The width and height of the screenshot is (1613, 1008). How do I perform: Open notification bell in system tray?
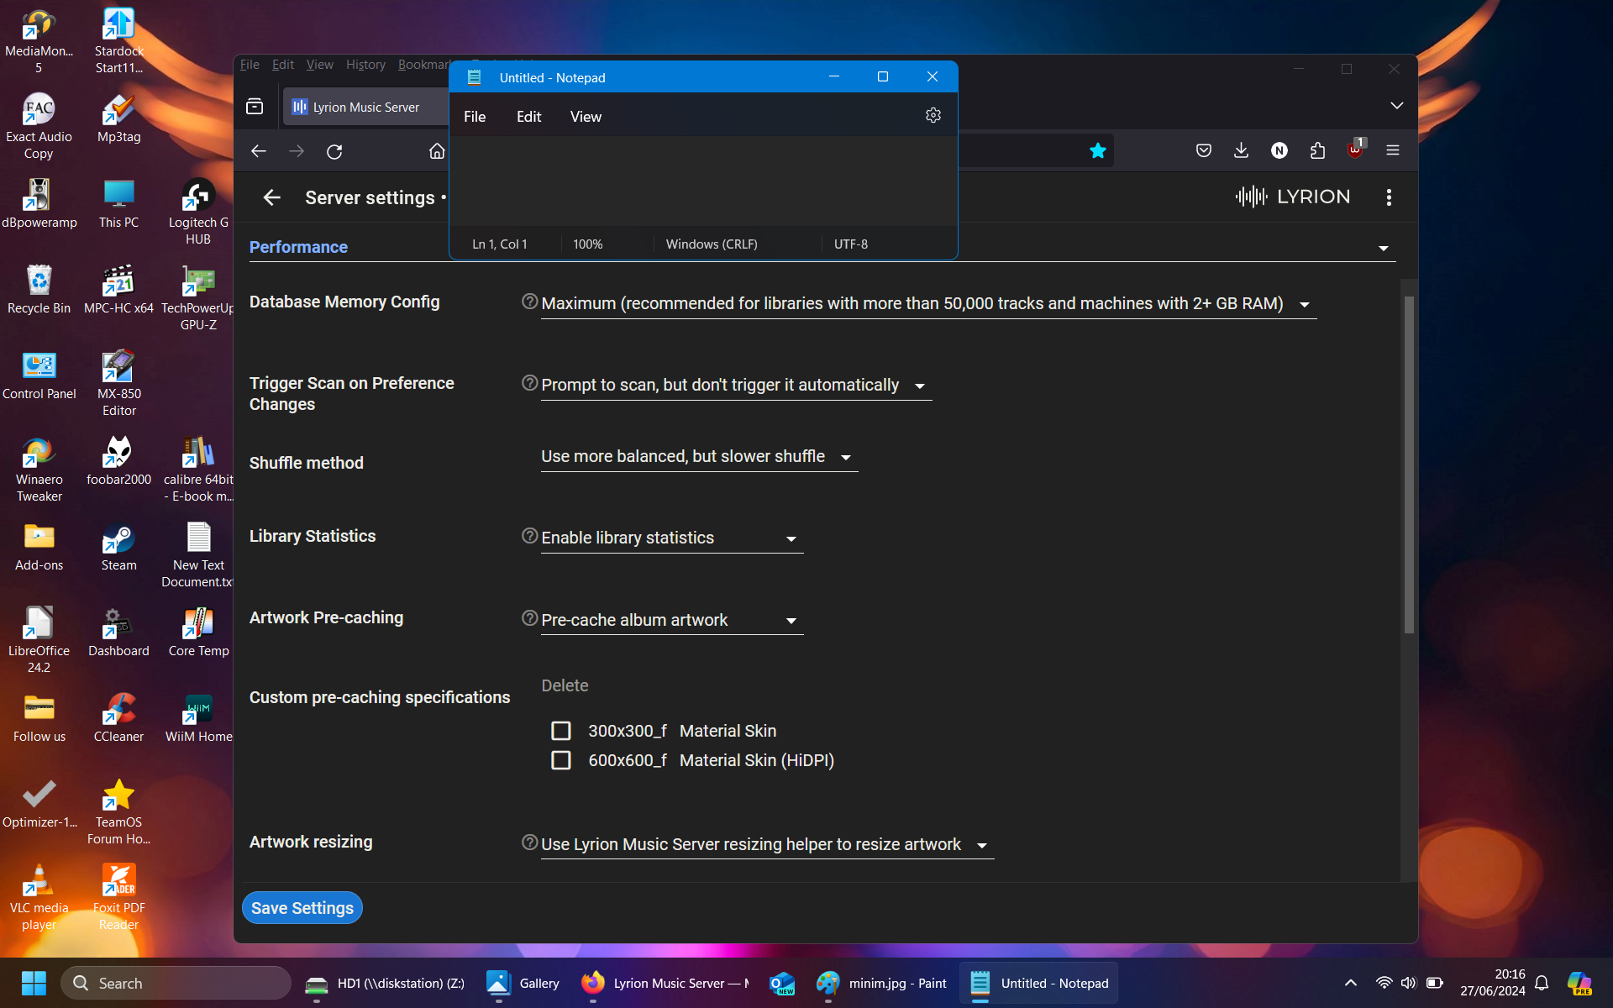tap(1542, 983)
